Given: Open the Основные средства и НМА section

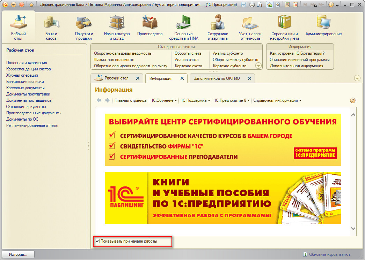Looking at the screenshot, I should (184, 27).
